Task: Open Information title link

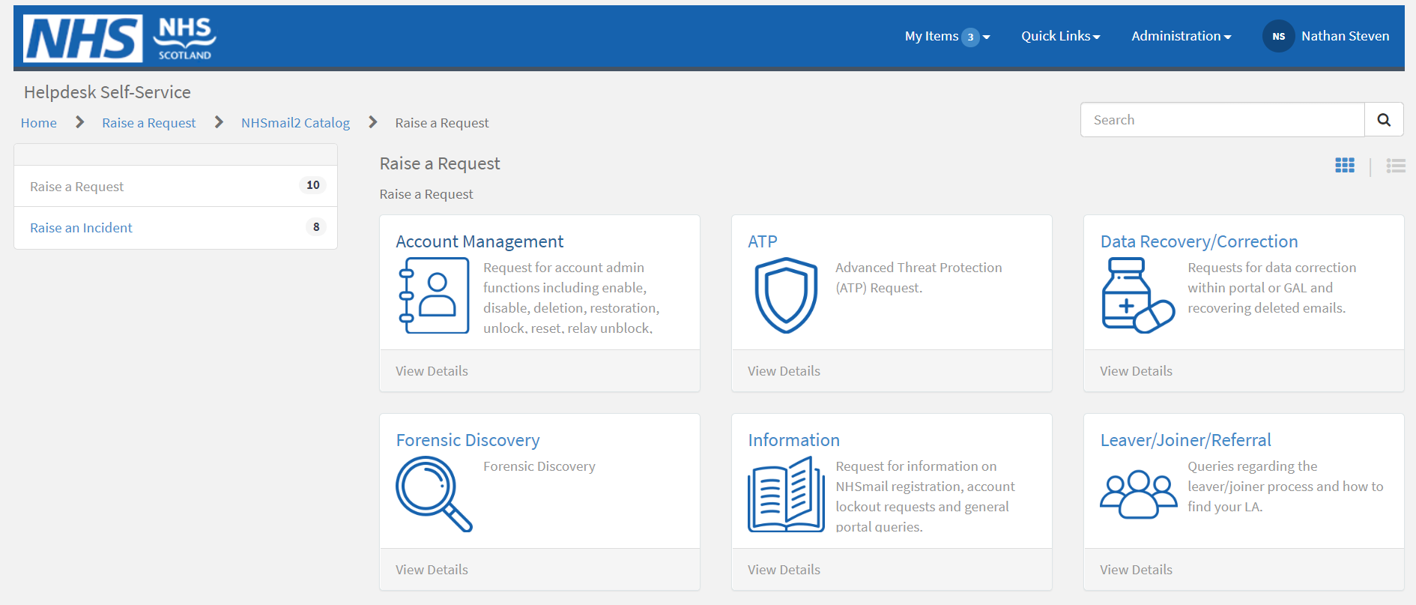Action: (x=794, y=440)
